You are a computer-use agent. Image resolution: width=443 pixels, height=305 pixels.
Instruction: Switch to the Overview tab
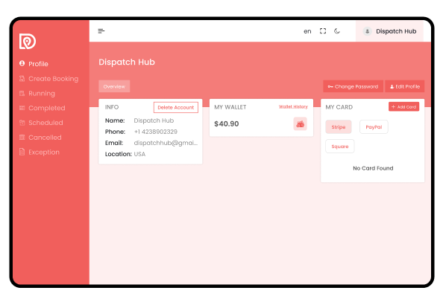tap(114, 86)
